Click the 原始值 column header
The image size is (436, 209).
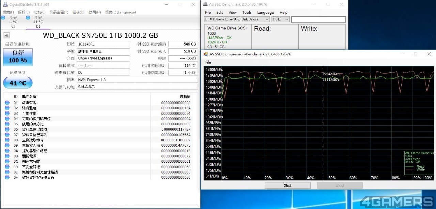click(185, 97)
